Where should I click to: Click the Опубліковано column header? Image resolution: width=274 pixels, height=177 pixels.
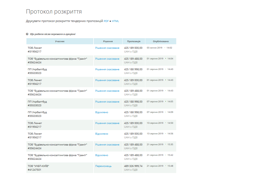(161, 41)
